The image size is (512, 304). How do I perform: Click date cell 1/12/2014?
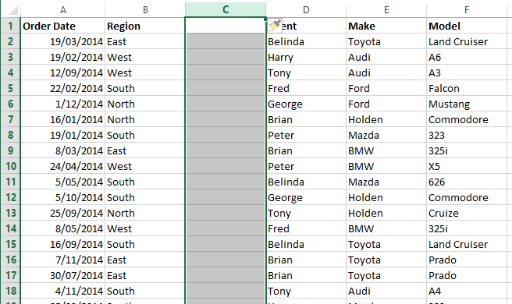pyautogui.click(x=63, y=104)
